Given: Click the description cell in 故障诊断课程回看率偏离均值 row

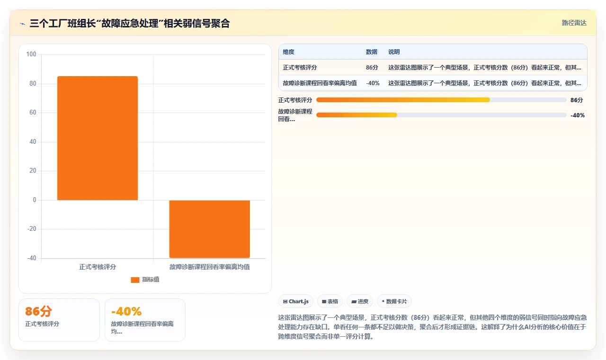Looking at the screenshot, I should (485, 83).
